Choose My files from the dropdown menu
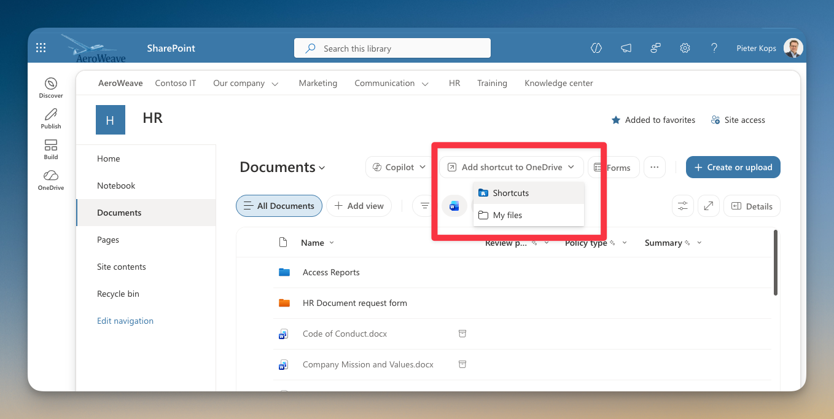The height and width of the screenshot is (419, 834). pos(529,215)
